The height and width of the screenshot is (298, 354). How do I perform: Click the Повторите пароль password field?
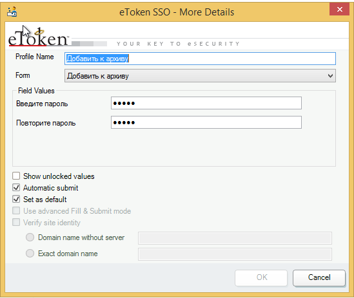(206, 122)
